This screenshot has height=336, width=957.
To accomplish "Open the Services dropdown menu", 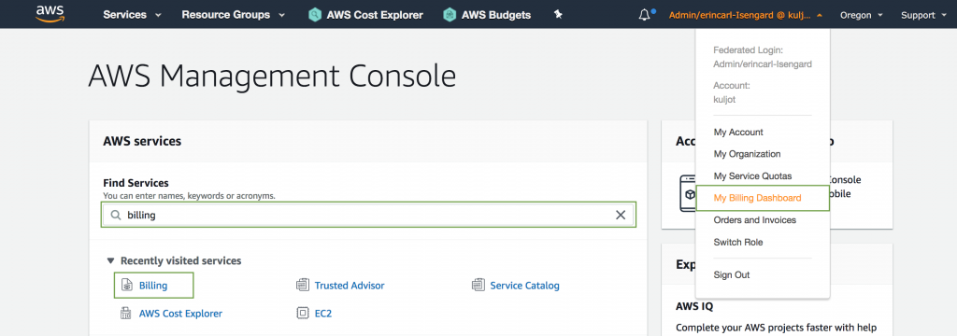I will click(x=132, y=15).
